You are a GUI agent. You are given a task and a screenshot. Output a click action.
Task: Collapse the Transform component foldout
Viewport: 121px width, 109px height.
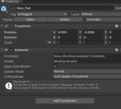pos(2,26)
